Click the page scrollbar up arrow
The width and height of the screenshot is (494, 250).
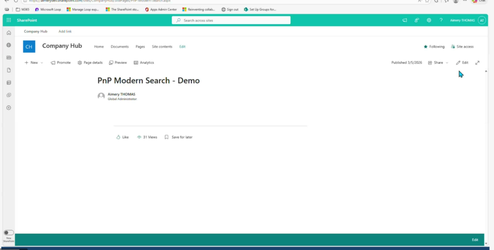pos(486,71)
